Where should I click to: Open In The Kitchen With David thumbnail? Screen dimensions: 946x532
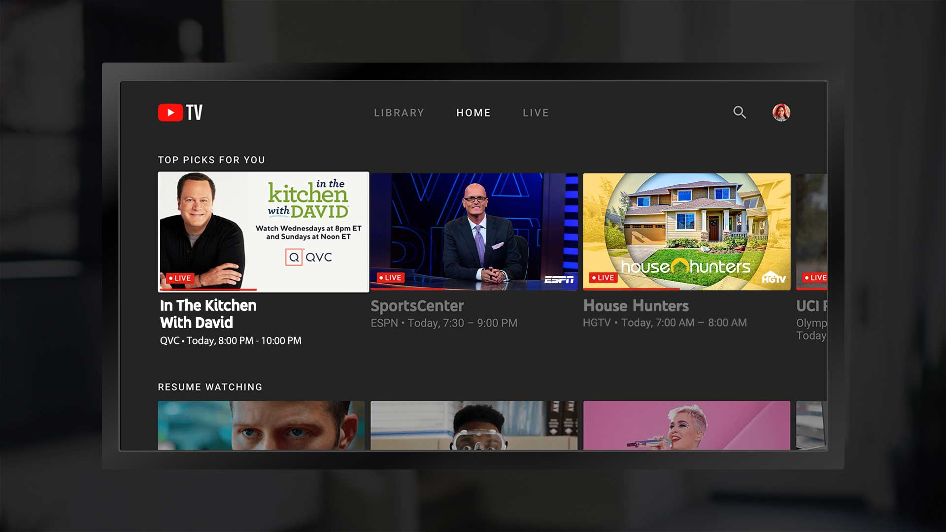click(263, 232)
